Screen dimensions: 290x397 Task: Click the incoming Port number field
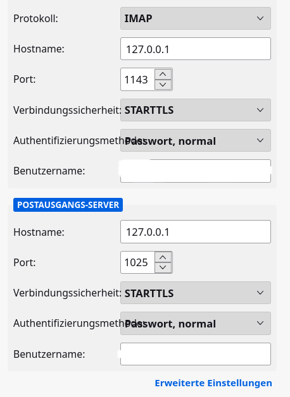pos(137,80)
